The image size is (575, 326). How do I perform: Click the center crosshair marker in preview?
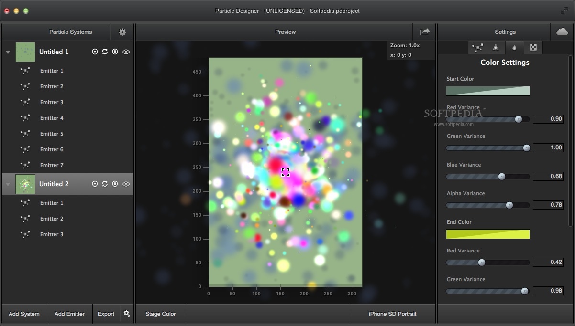click(286, 172)
